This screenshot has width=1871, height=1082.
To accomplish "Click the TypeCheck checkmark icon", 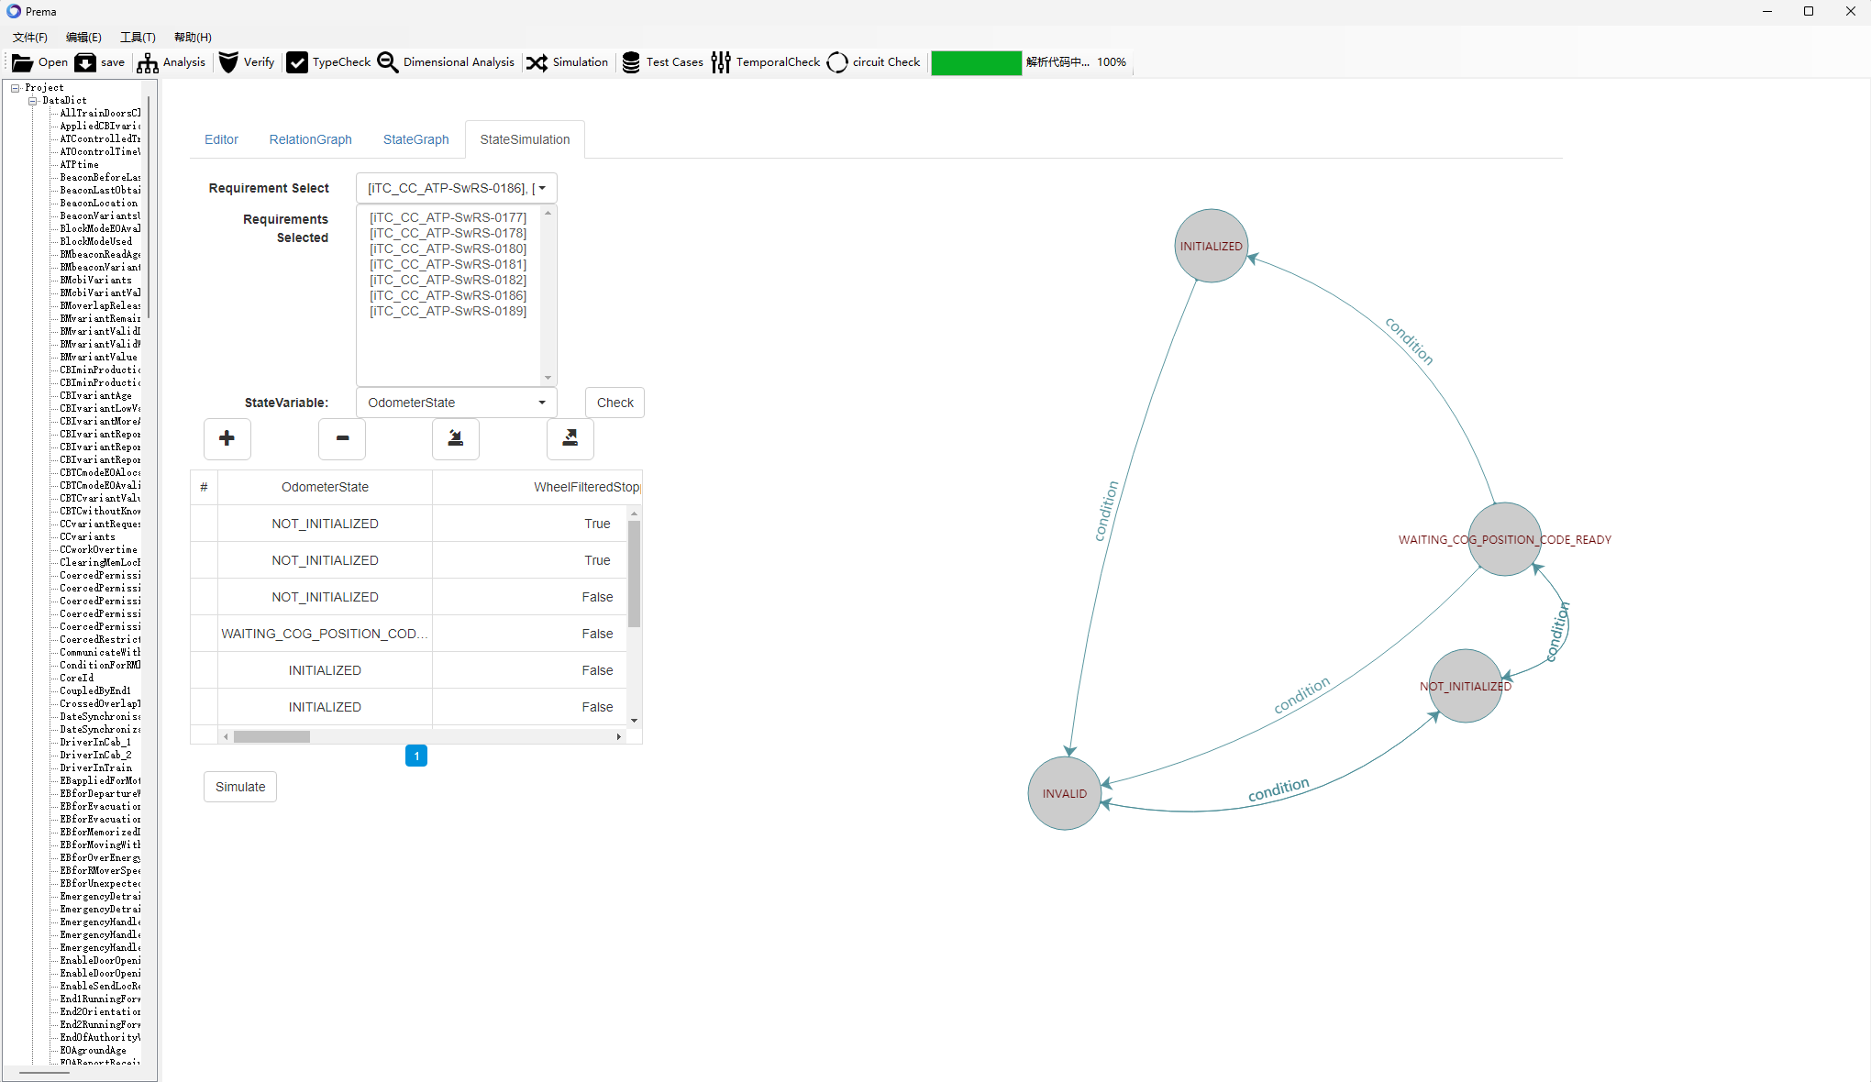I will [297, 62].
